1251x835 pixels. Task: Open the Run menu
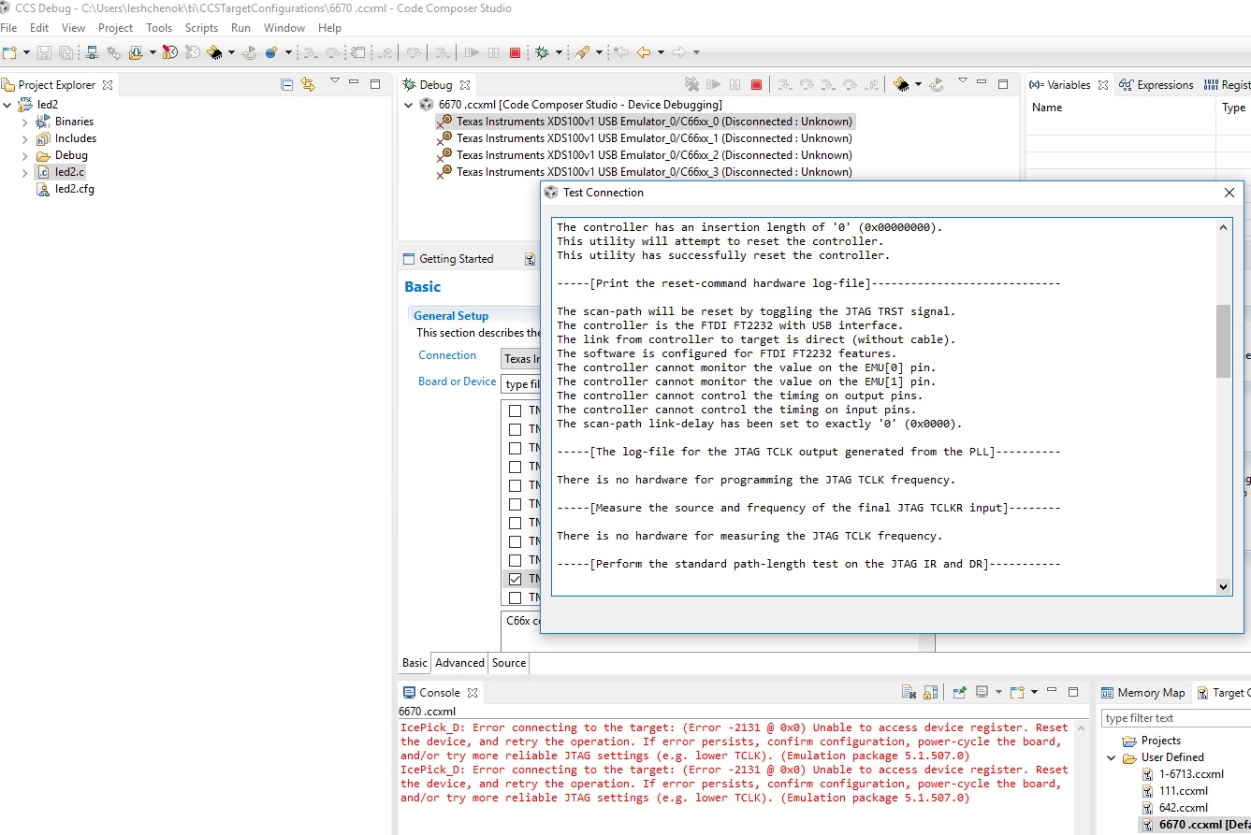(x=240, y=28)
